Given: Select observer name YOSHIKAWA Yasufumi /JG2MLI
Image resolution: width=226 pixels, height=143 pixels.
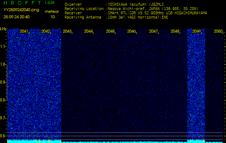Looking at the screenshot, I should [135, 4].
